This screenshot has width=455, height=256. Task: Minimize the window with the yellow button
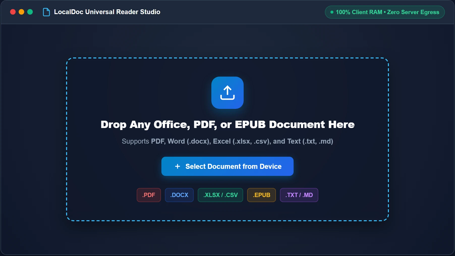tap(21, 12)
